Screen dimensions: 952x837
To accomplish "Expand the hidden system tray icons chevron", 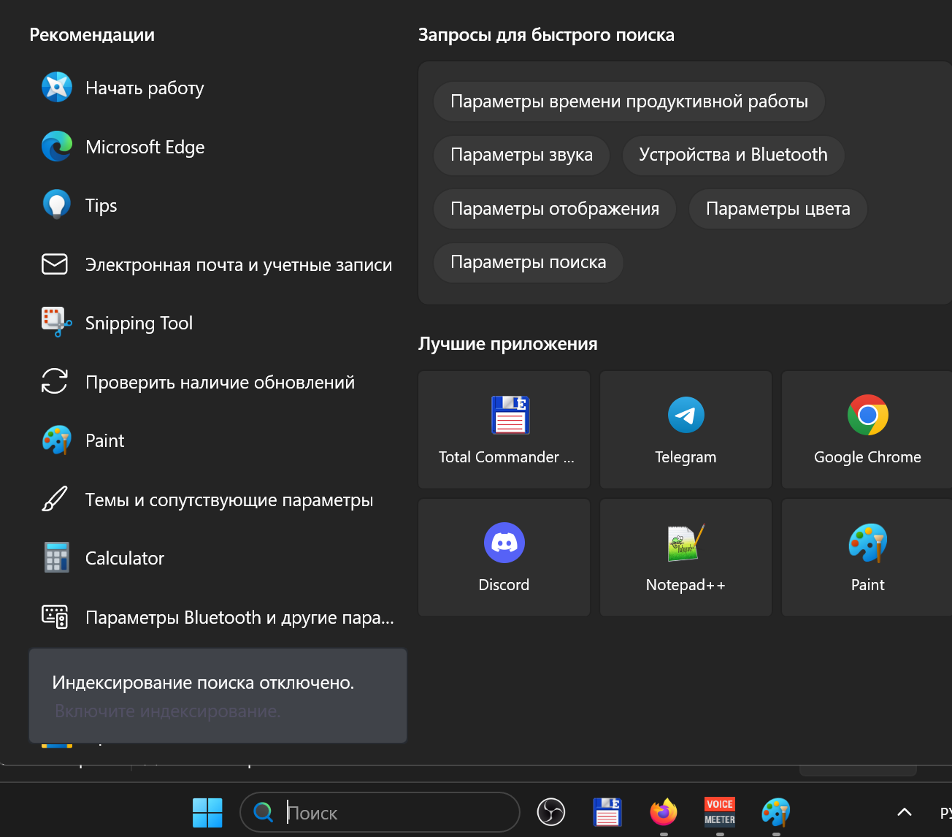I will pos(905,812).
